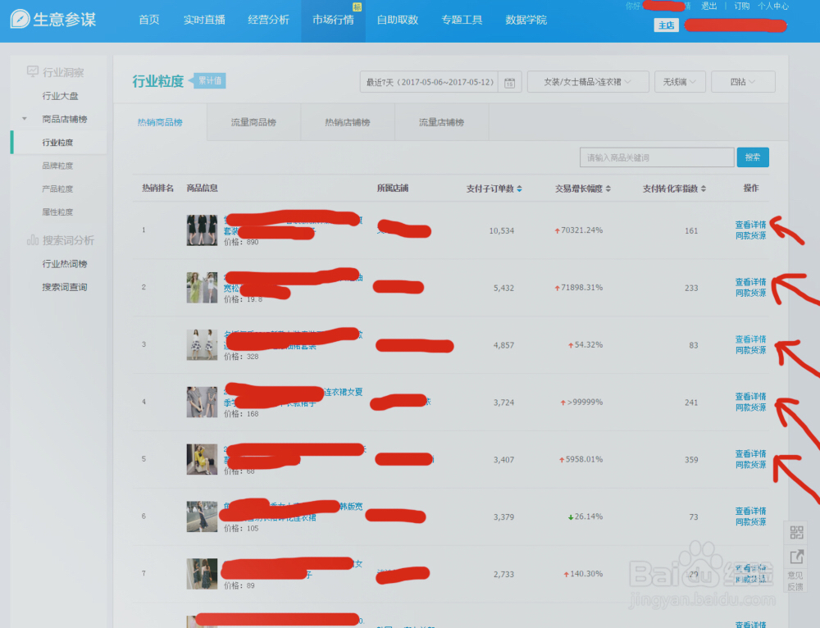Select 行业热词榜 in sidebar
Screen dimensions: 820x628
65,263
